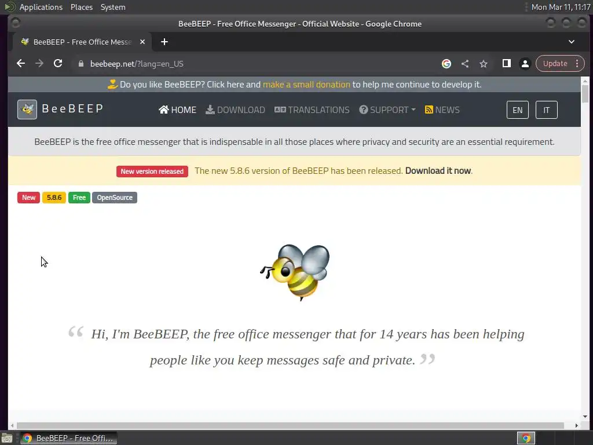The height and width of the screenshot is (445, 593).
Task: Click the Chrome tray icon bottom right
Action: 526,438
